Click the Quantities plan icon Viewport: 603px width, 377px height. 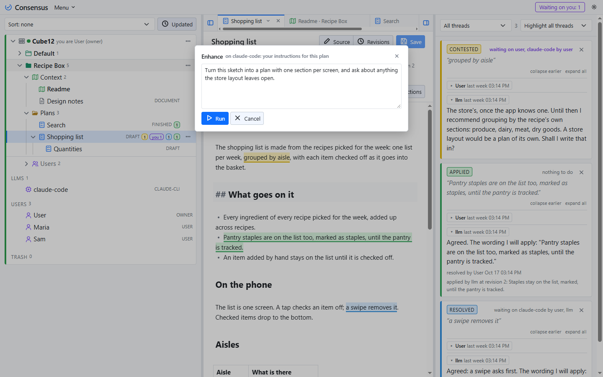click(49, 149)
